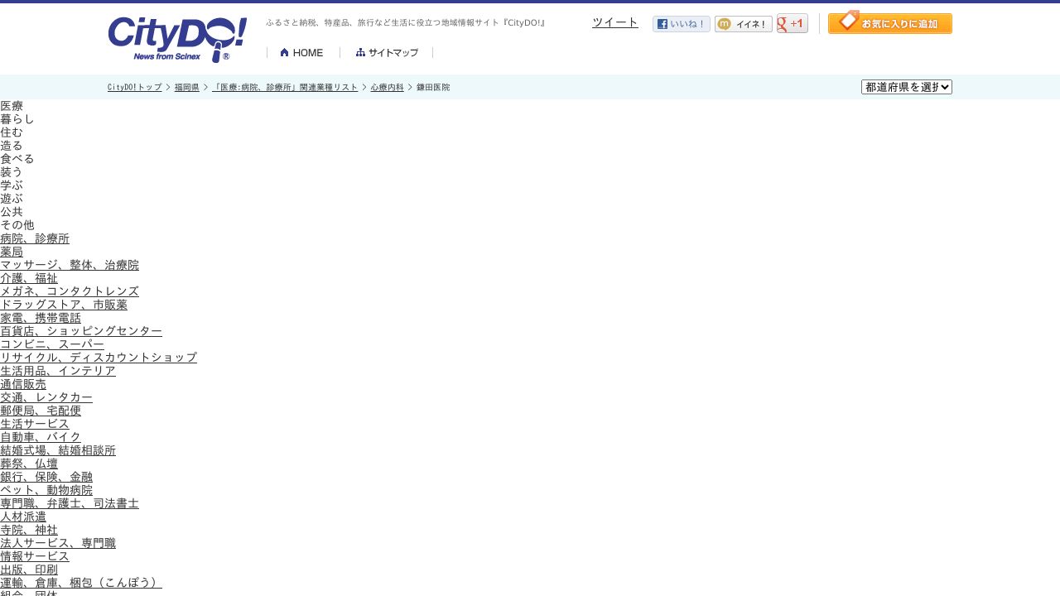Add page via お気に入りに追加 button
1060x596 pixels.
pyautogui.click(x=889, y=23)
